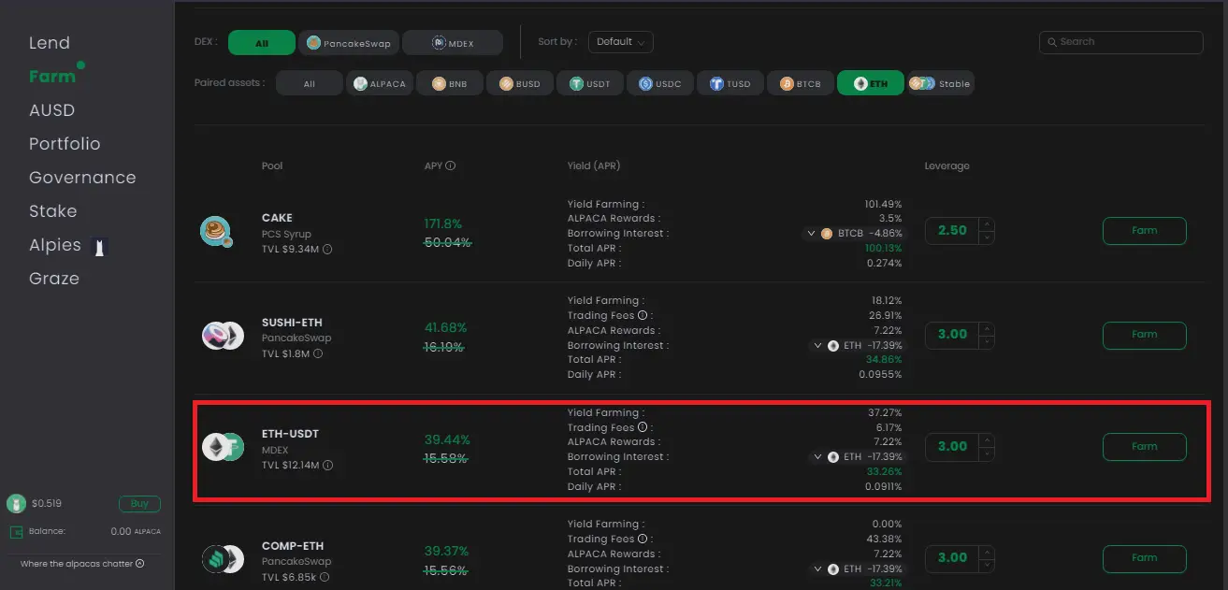This screenshot has width=1228, height=590.
Task: Click the TVL info icon under CAKE pool
Action: (327, 250)
